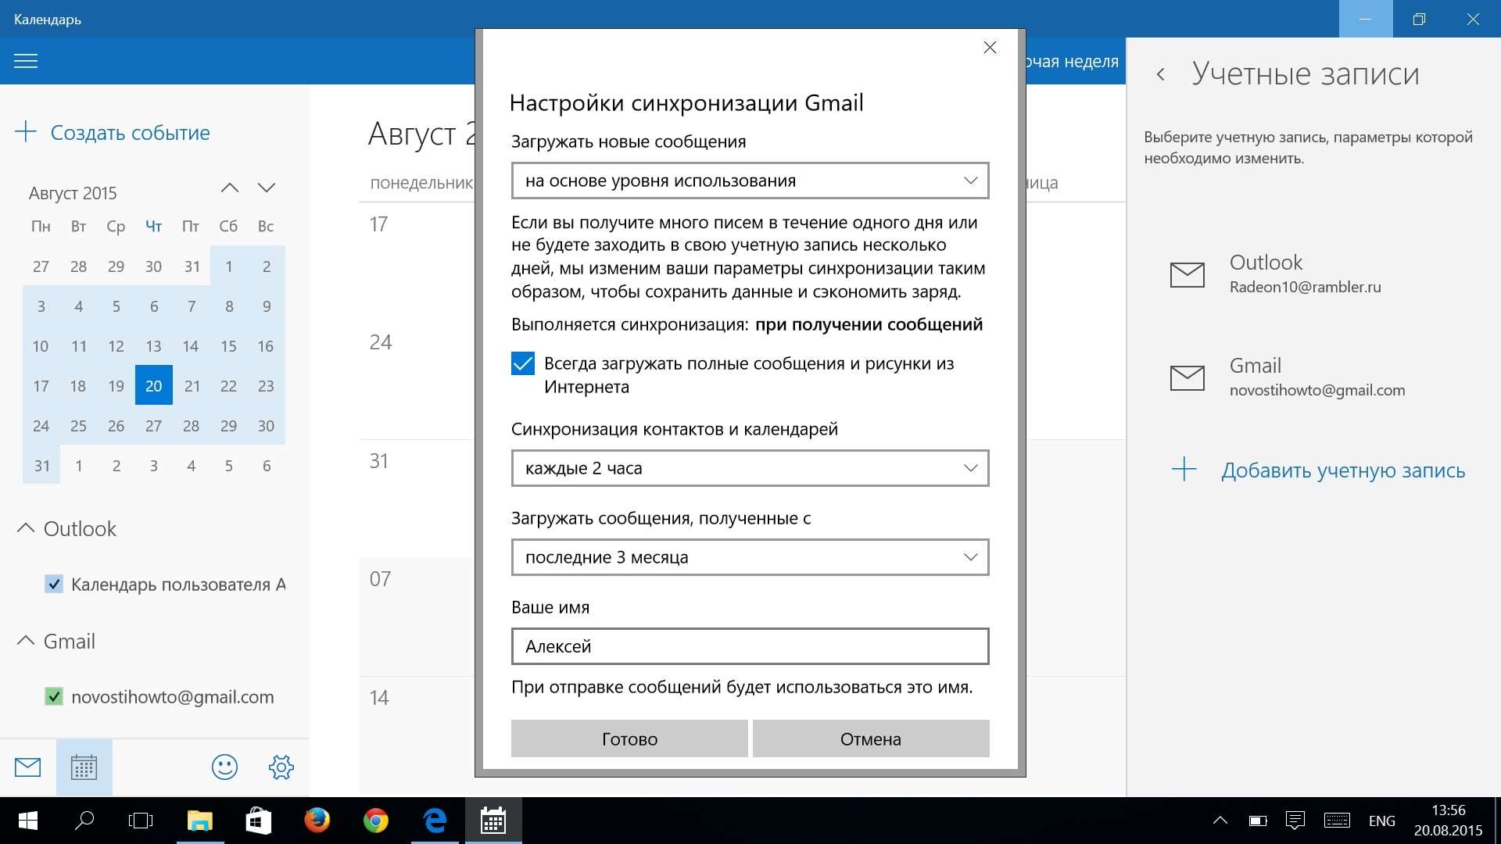Open the download new messages dropdown
1501x844 pixels.
750,181
